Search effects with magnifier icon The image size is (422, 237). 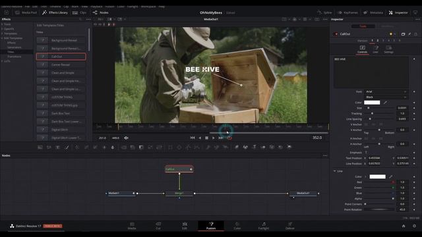80,19
